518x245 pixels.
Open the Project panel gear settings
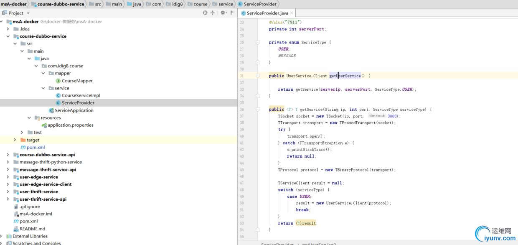tap(223, 13)
